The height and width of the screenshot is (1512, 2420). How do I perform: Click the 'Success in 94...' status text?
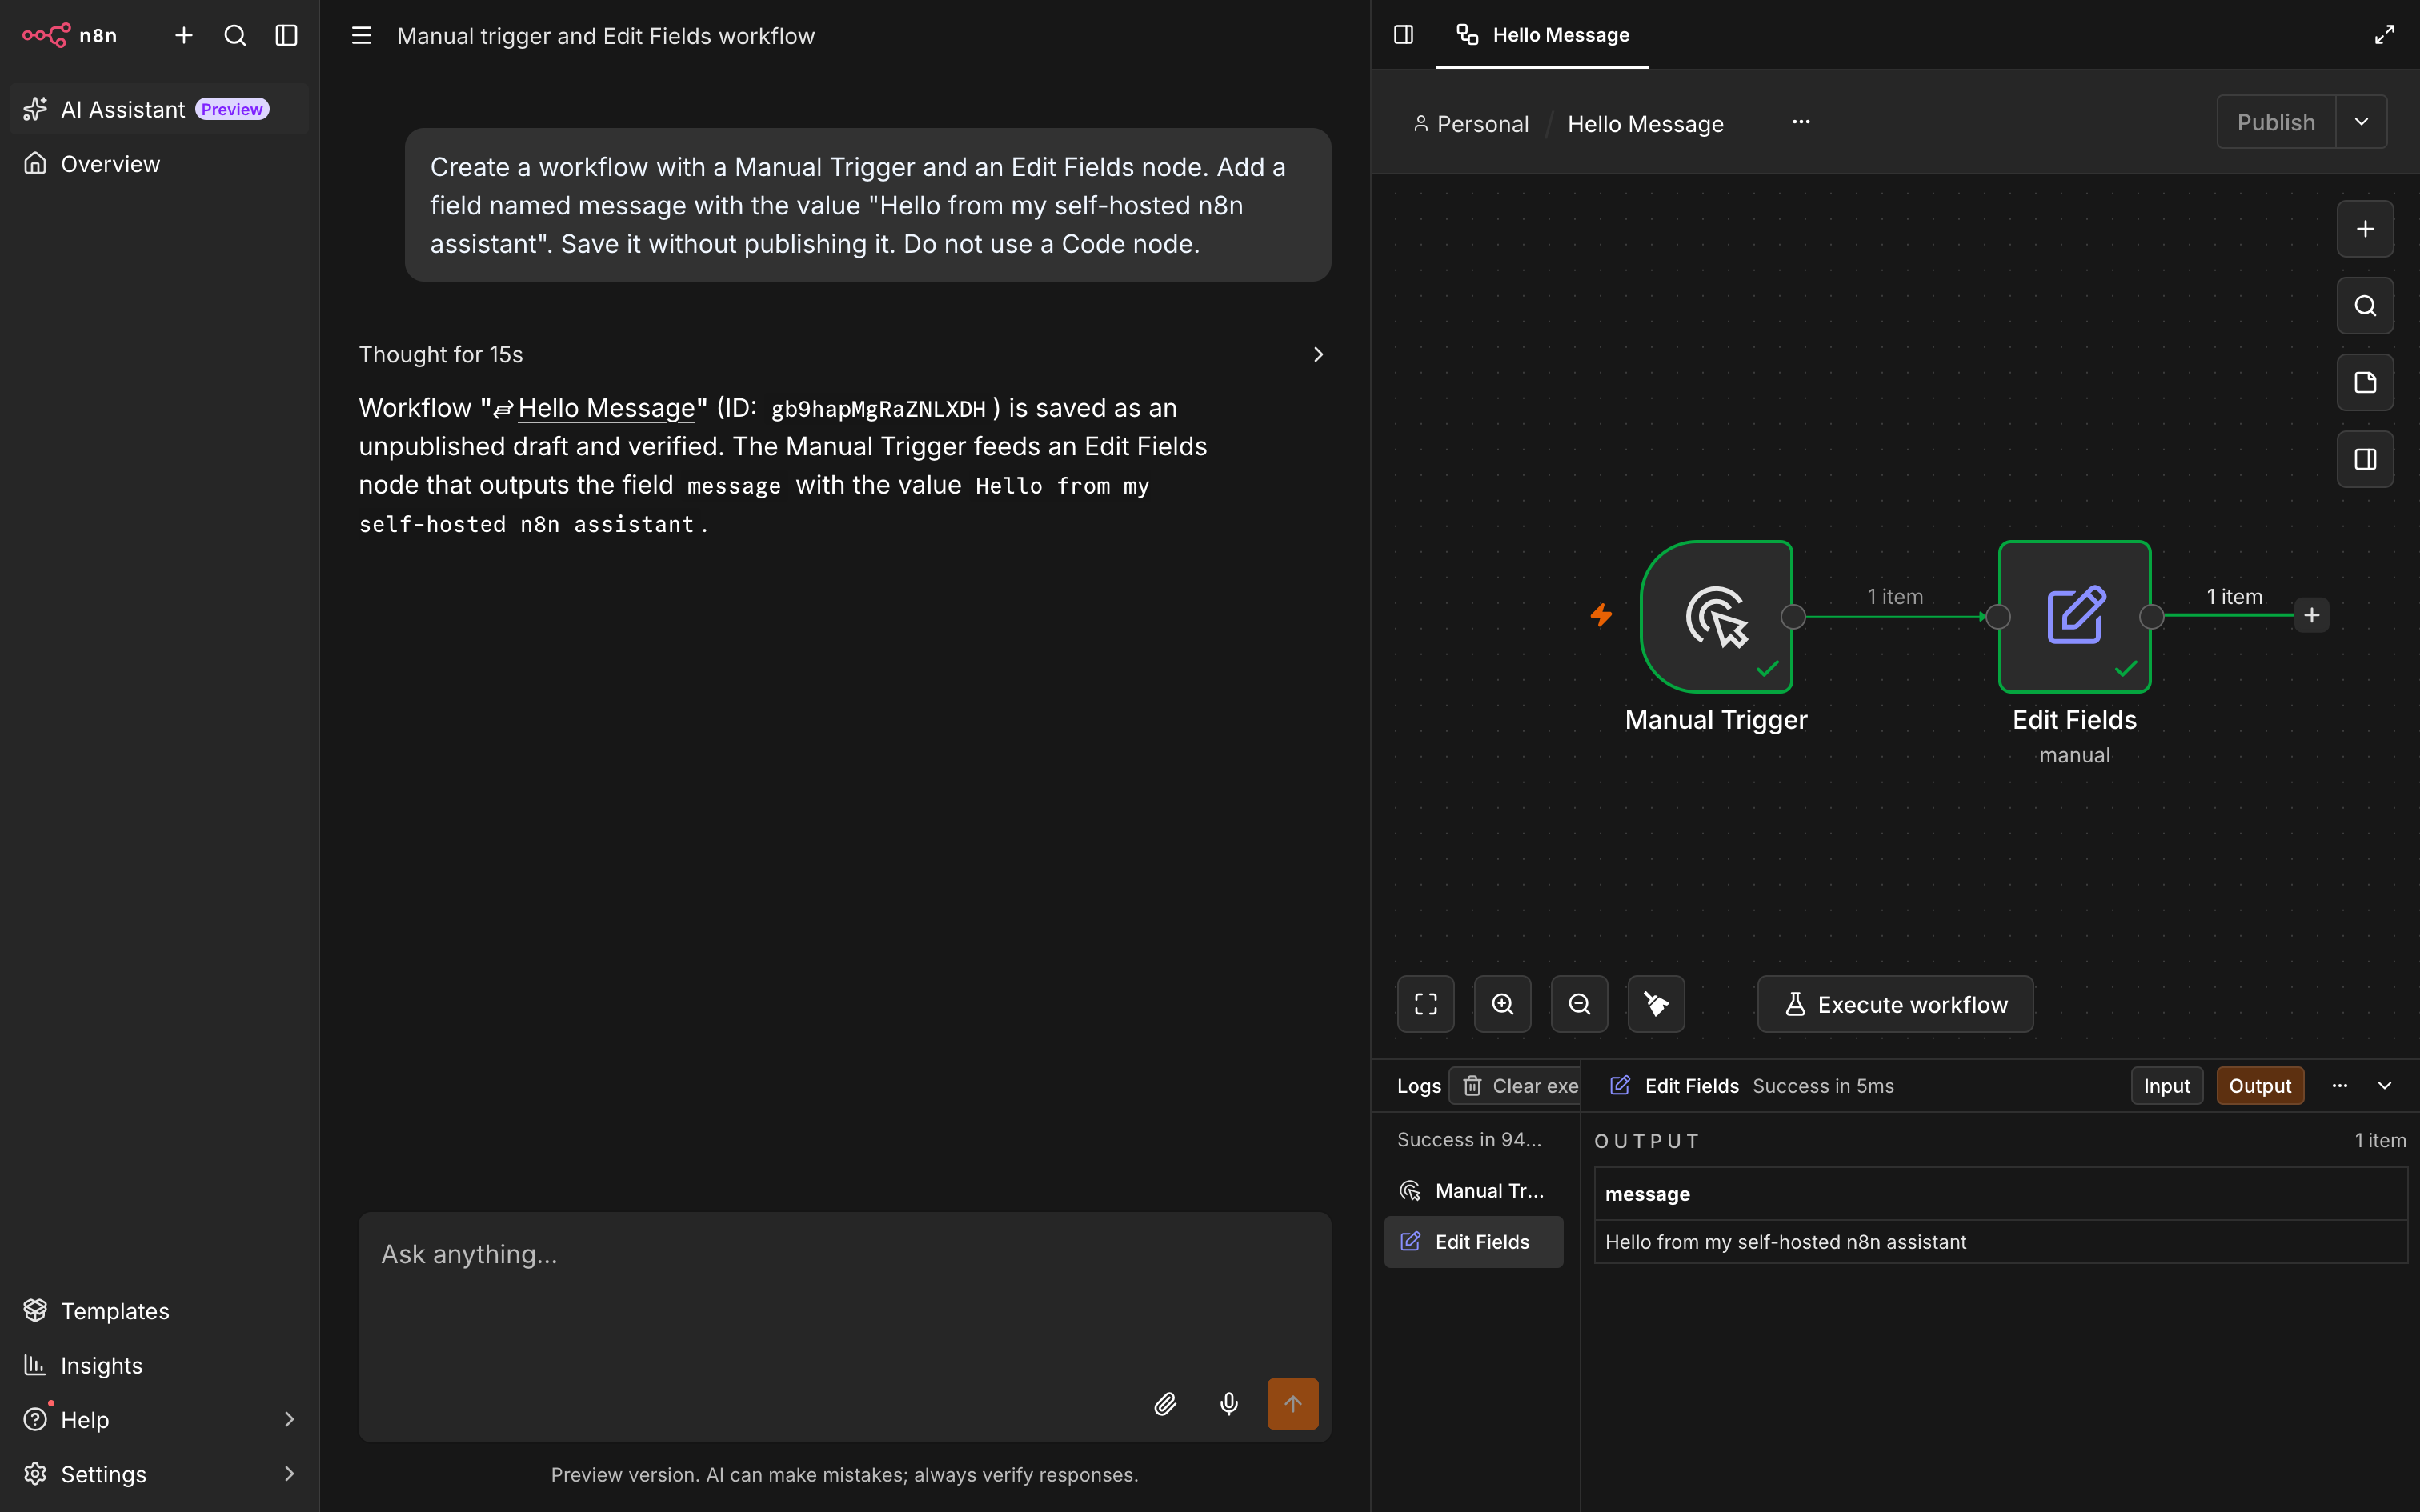coord(1469,1140)
